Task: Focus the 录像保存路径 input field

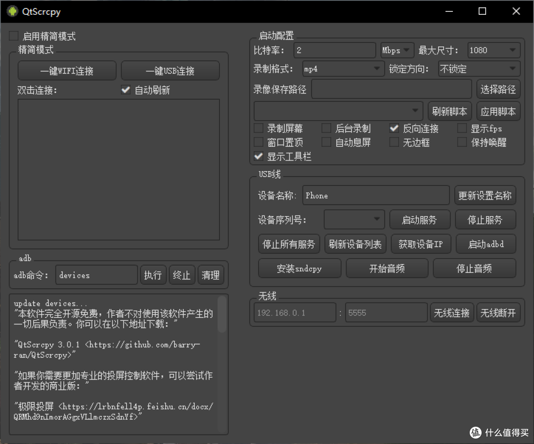Action: [392, 89]
